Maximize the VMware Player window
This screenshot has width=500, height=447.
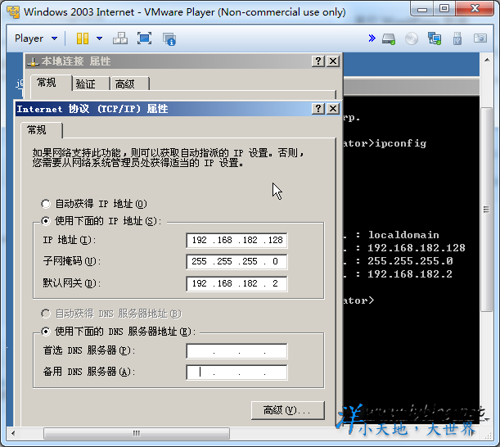pos(444,9)
